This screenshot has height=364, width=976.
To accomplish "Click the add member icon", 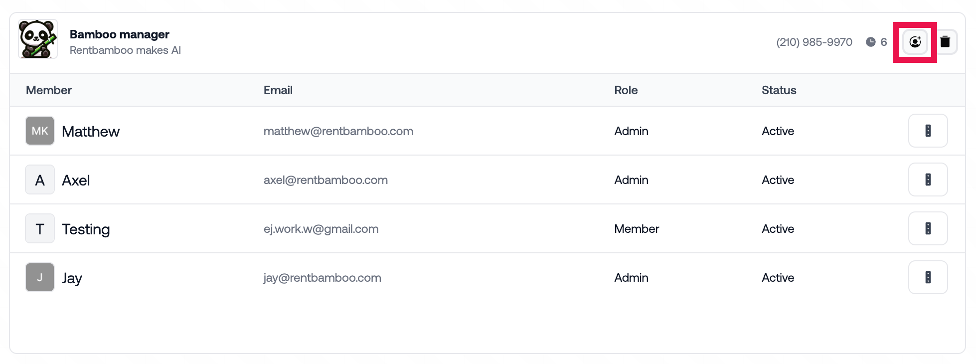I will 915,42.
